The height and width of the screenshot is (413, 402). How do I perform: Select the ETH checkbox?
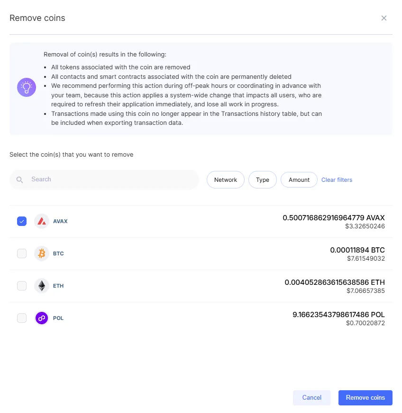coord(22,286)
